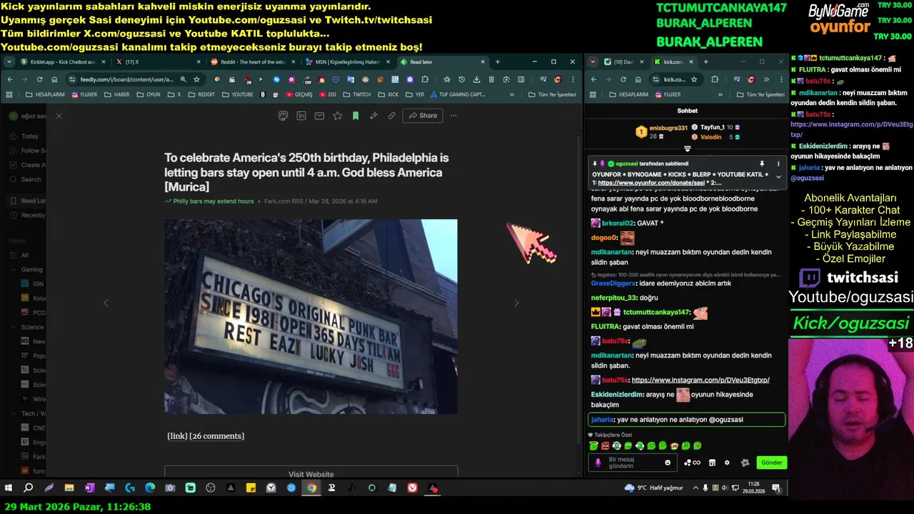Share article to Mastodon icon
This screenshot has height=514, width=914.
click(283, 116)
